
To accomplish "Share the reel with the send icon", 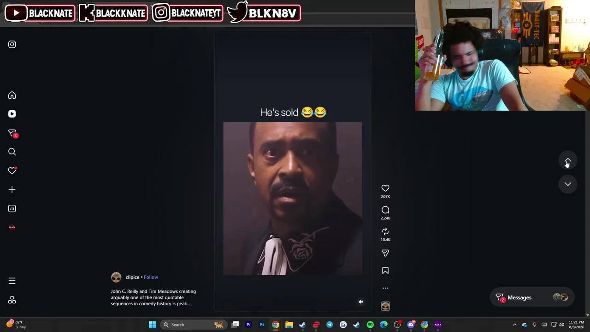I will coord(385,253).
